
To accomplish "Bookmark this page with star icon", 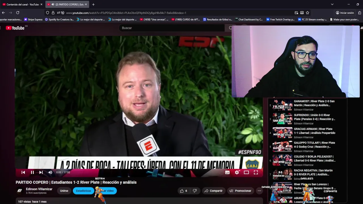I will pos(307,13).
